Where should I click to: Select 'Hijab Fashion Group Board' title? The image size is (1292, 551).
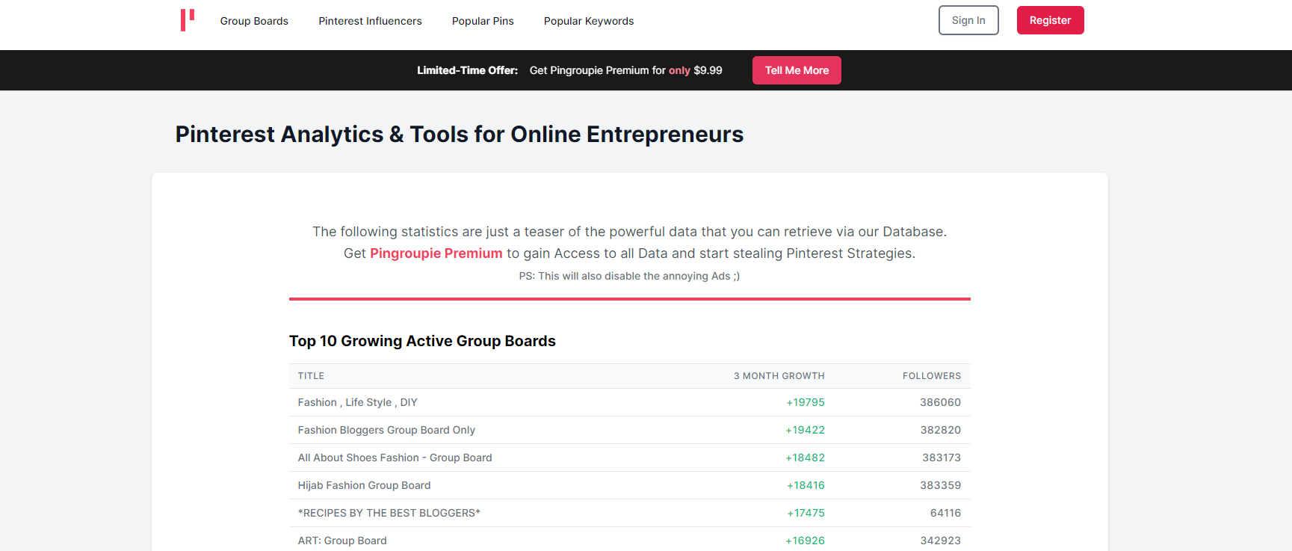tap(364, 485)
